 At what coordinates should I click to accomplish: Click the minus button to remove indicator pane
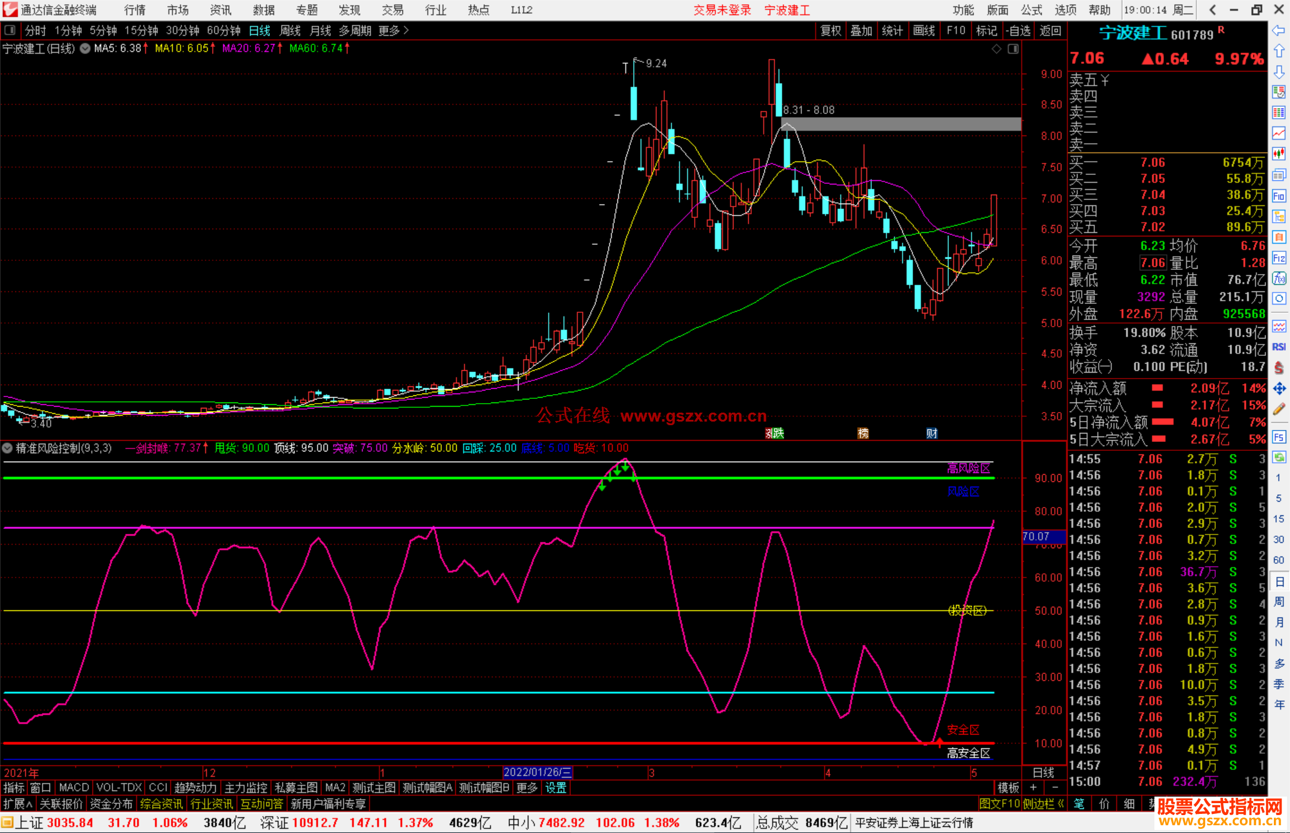pos(1055,788)
